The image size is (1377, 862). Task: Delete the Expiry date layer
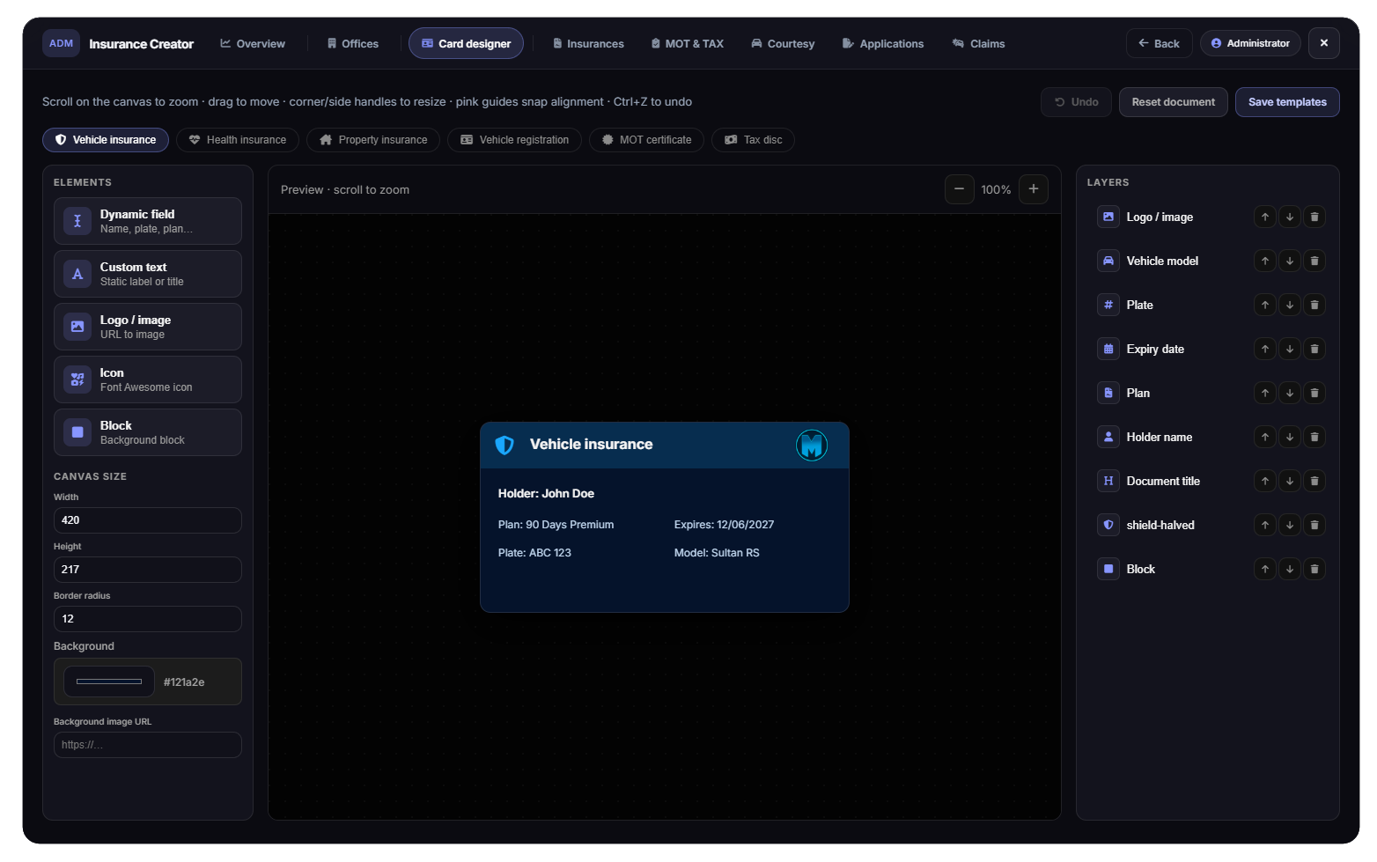(1314, 349)
